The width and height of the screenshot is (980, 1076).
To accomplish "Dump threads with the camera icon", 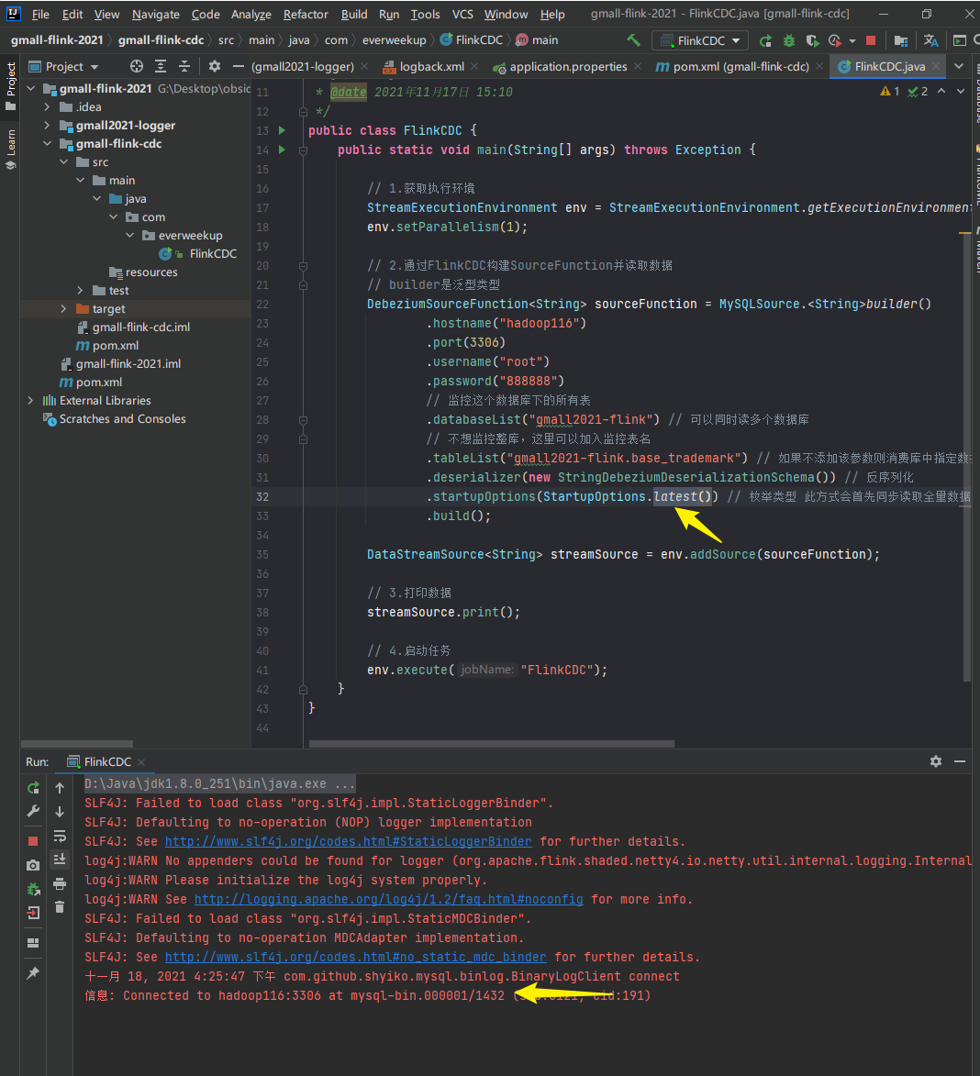I will (x=33, y=865).
